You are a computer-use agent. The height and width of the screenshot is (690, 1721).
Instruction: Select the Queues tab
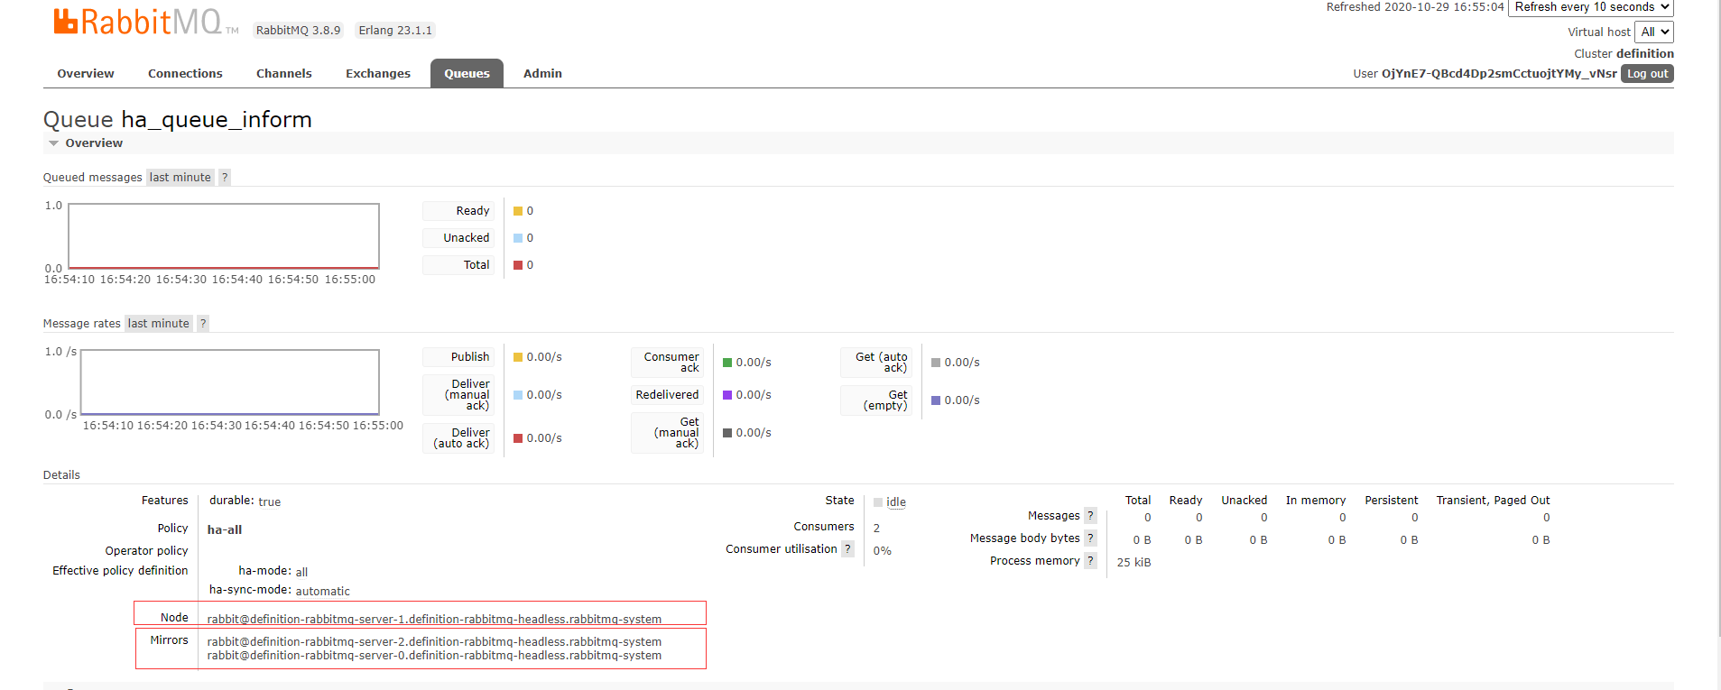(x=467, y=74)
